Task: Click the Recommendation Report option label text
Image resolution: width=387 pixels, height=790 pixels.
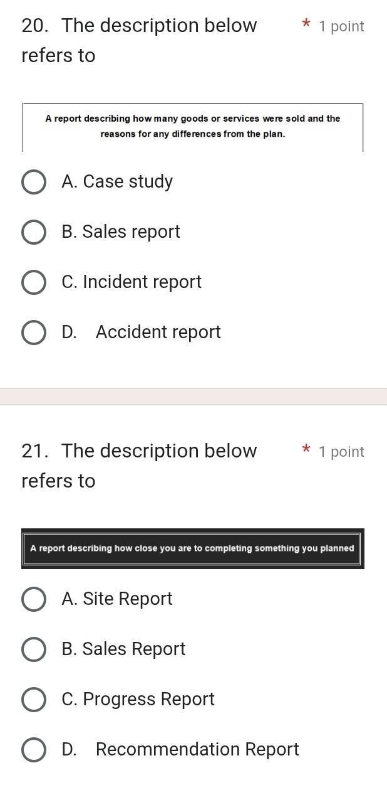Action: click(180, 749)
